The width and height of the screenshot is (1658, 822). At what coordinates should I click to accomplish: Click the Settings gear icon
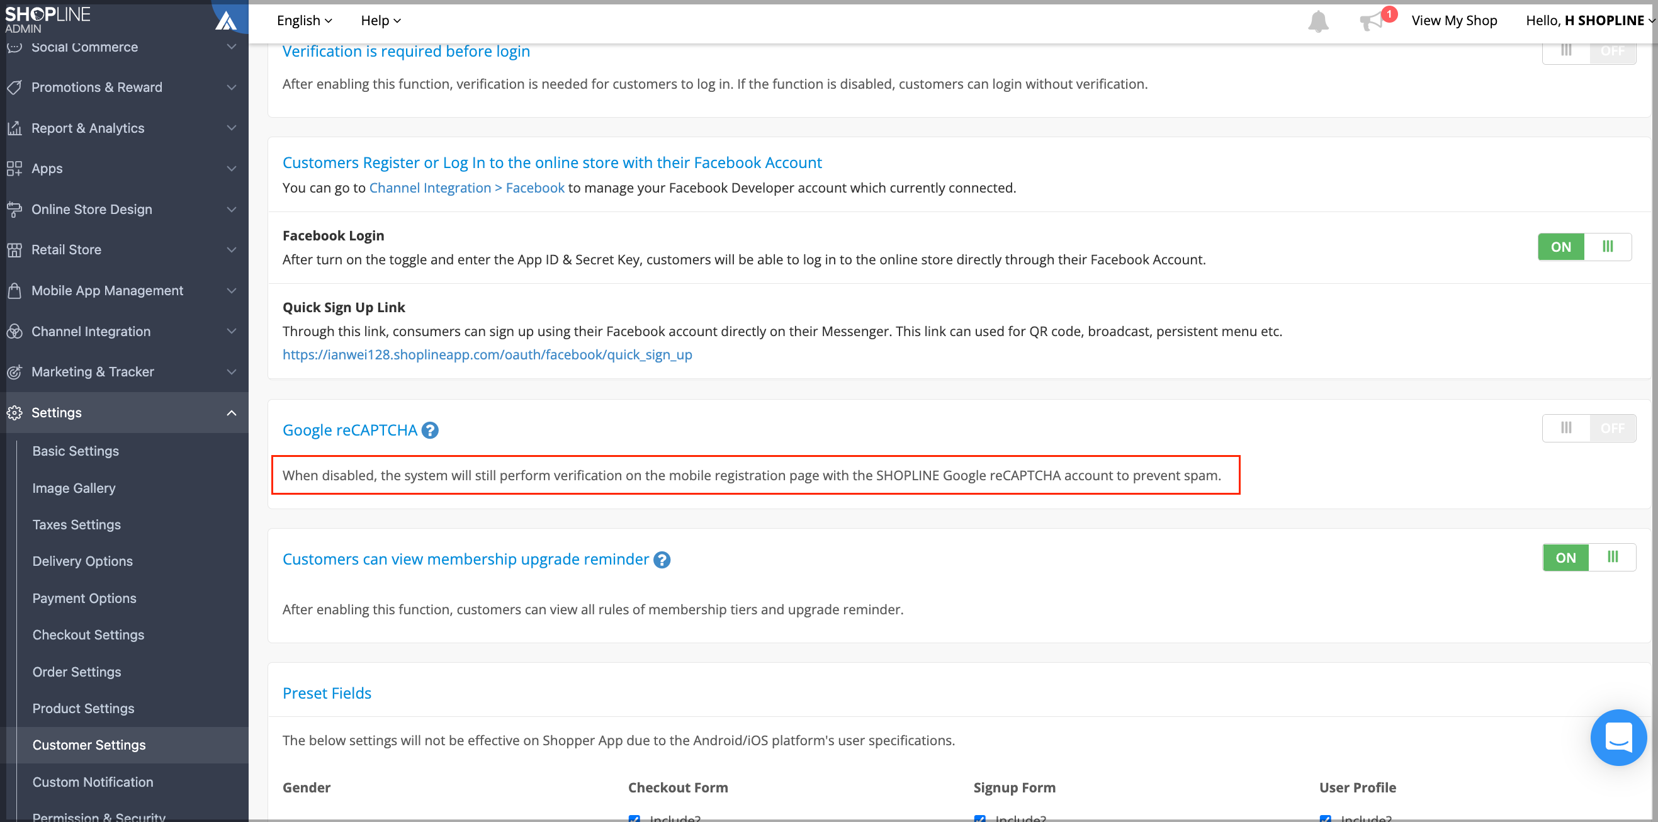click(14, 413)
